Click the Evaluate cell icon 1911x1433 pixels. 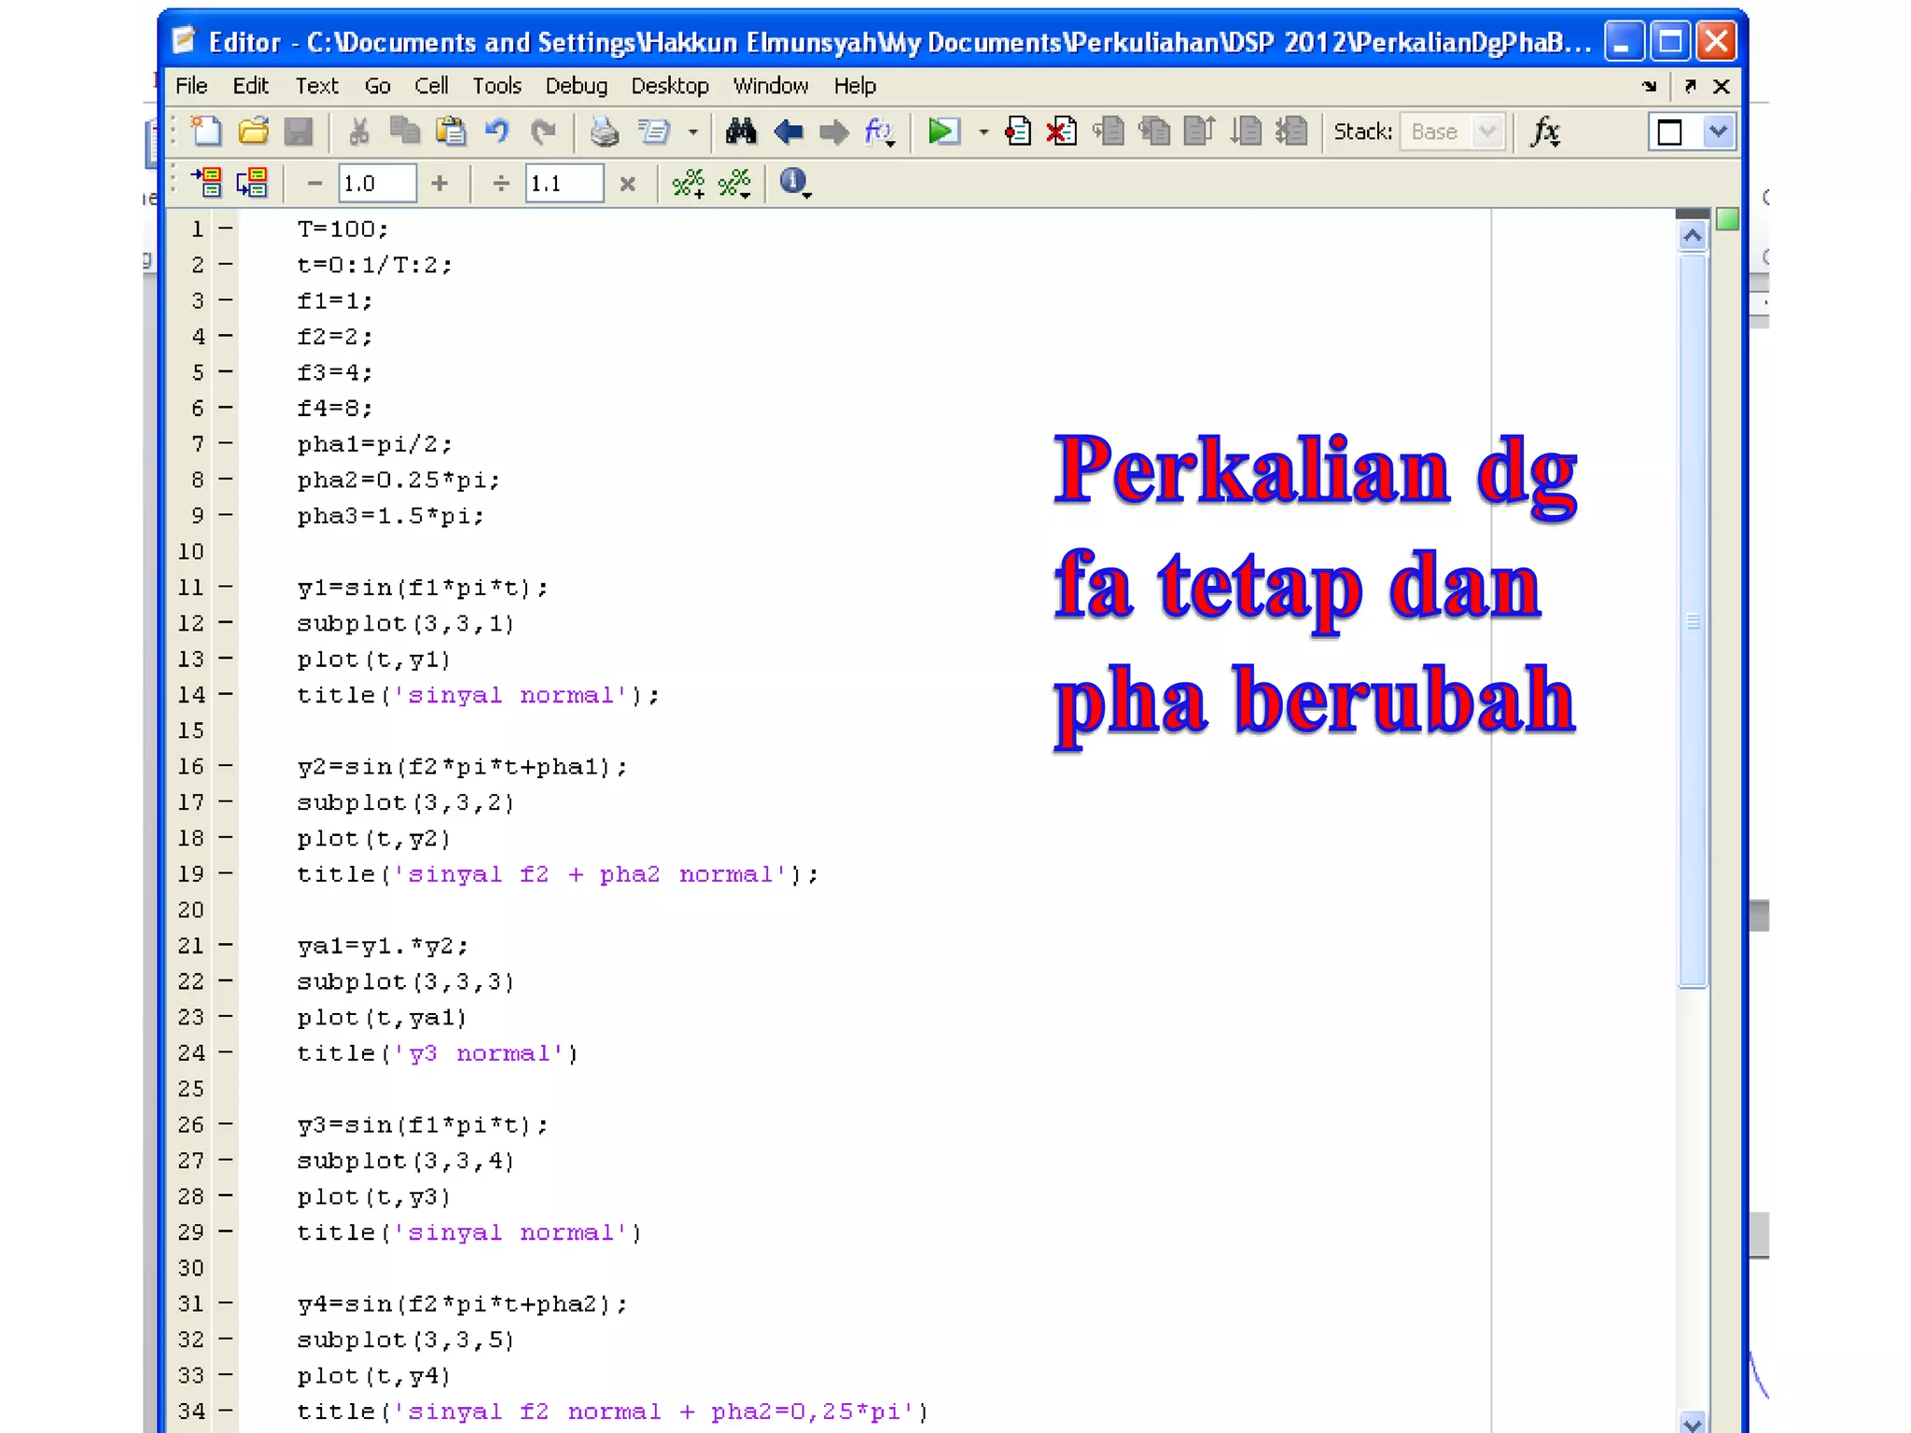point(207,183)
